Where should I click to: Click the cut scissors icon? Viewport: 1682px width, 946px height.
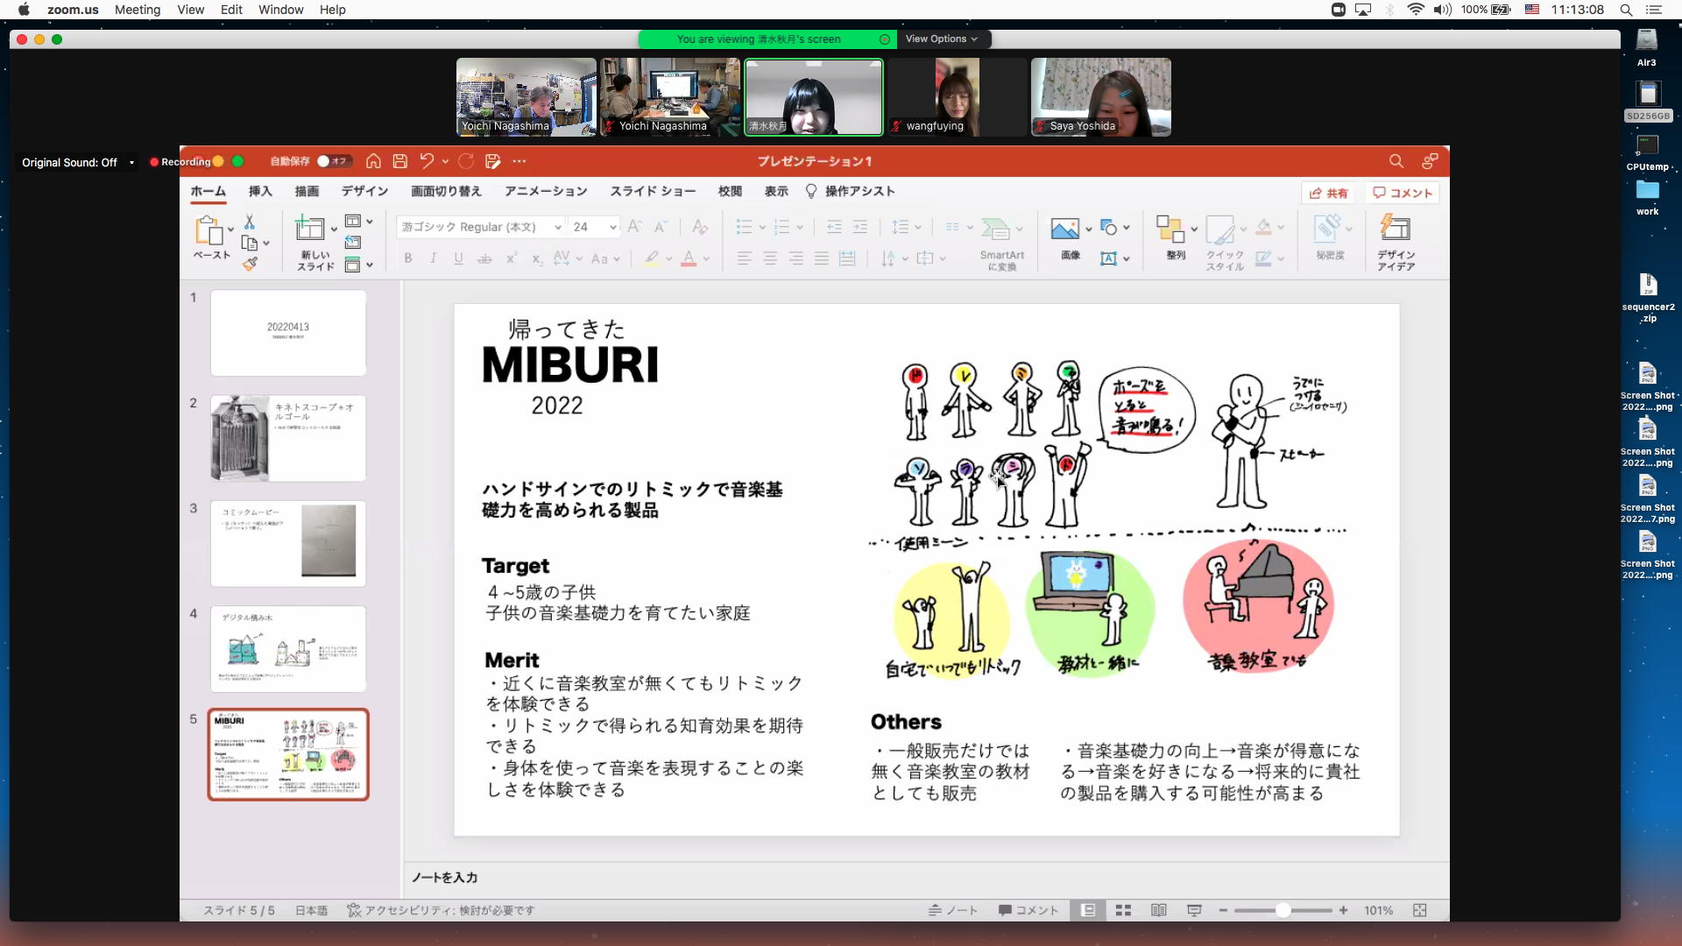click(250, 222)
